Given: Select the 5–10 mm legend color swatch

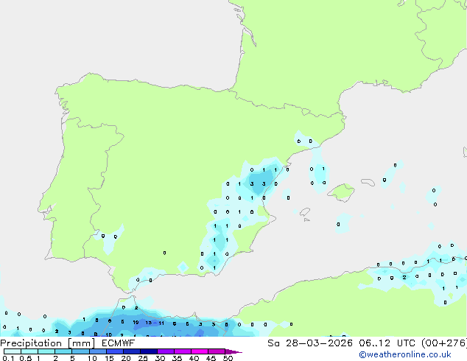Looking at the screenshot, I should pos(80,351).
